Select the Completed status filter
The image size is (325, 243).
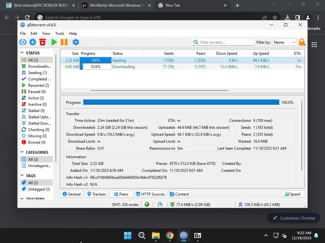(36, 79)
